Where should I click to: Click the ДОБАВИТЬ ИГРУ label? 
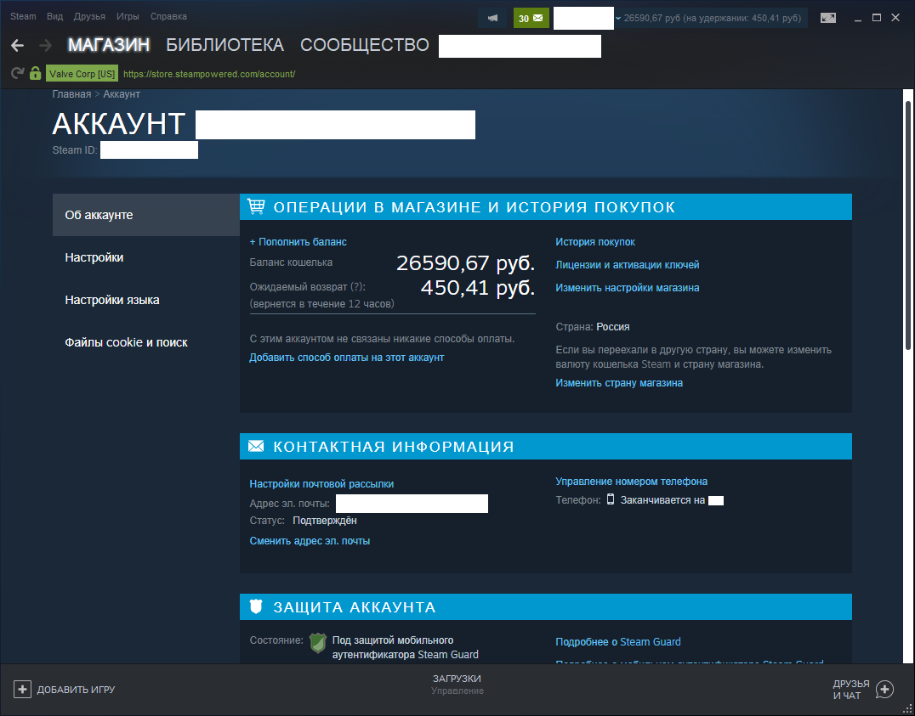coord(76,690)
